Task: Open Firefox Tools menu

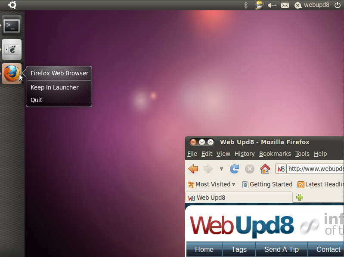Action: 302,154
